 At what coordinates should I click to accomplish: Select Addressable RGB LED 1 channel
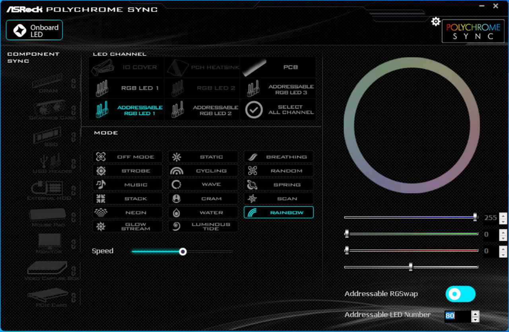(x=126, y=110)
